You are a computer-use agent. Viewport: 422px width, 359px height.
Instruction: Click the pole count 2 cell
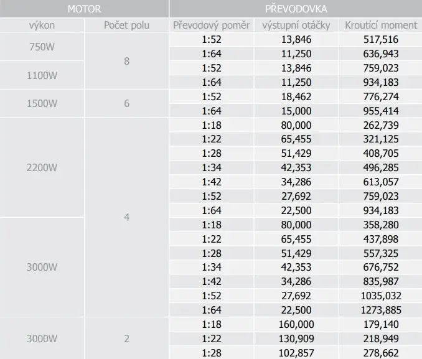pyautogui.click(x=126, y=338)
